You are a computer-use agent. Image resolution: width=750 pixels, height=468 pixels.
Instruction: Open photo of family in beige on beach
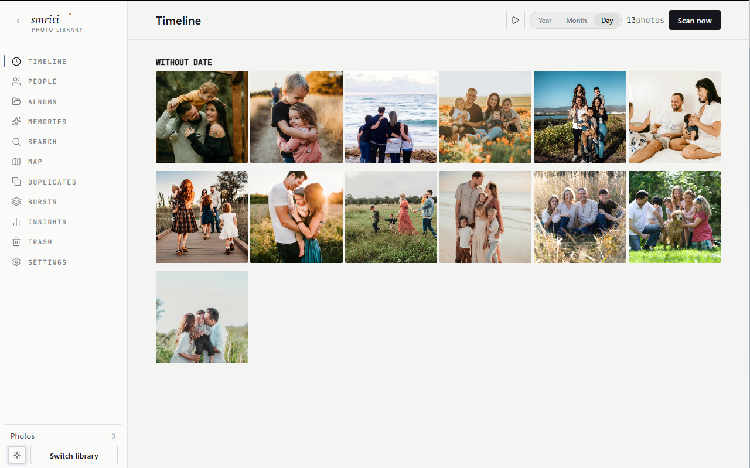click(485, 217)
